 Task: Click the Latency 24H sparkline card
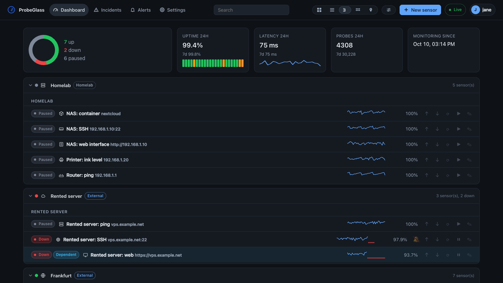click(x=290, y=50)
